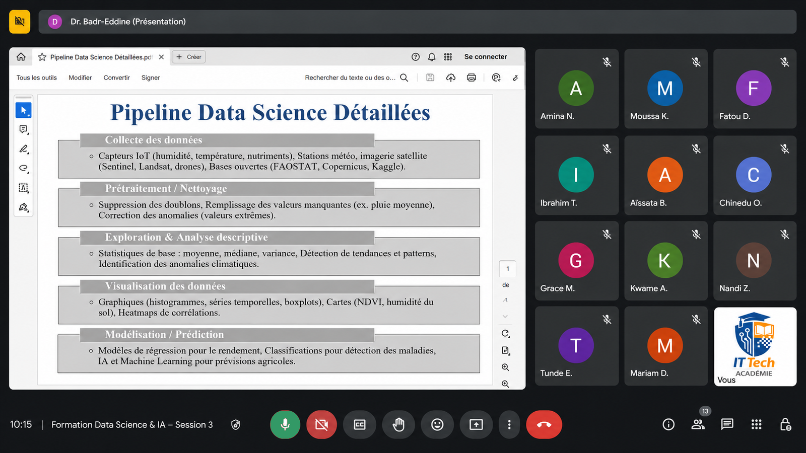Open notifications bell in PDF viewer
Screen dimensions: 806x453
432,57
